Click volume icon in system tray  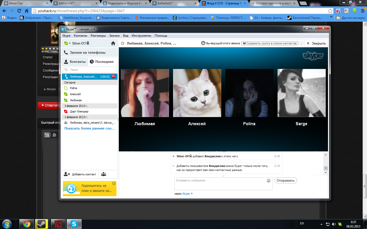[334, 224]
